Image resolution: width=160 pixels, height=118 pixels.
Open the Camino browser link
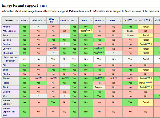tap(6, 44)
